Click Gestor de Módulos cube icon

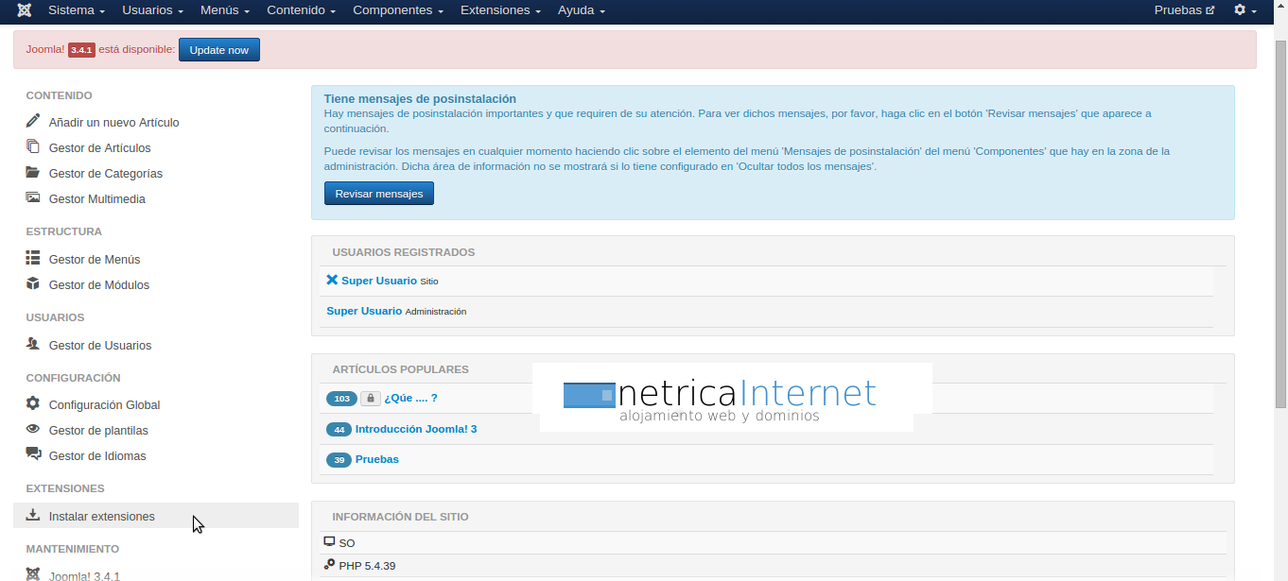pyautogui.click(x=33, y=283)
